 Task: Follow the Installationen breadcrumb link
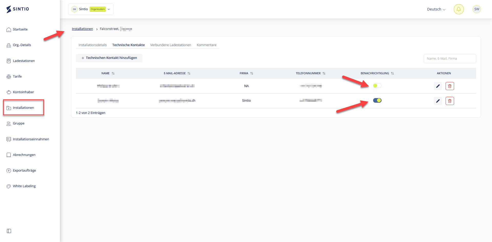coord(82,29)
